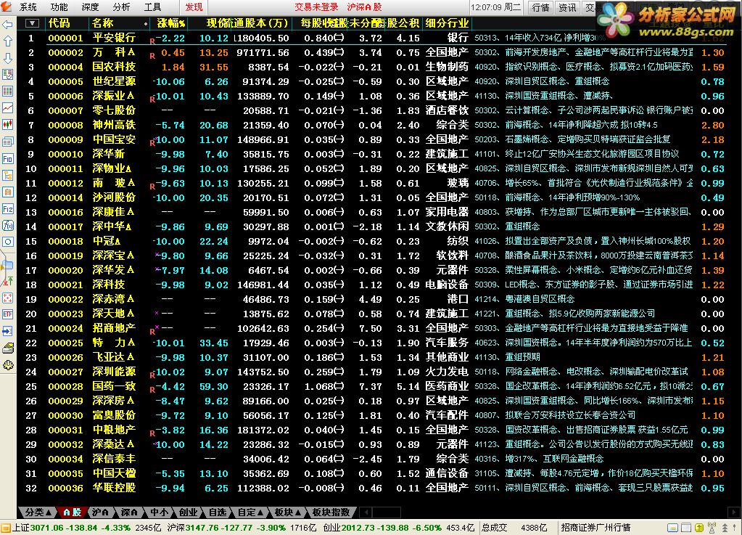Click the yellow status bar window icon
The height and width of the screenshot is (535, 742).
[698, 528]
